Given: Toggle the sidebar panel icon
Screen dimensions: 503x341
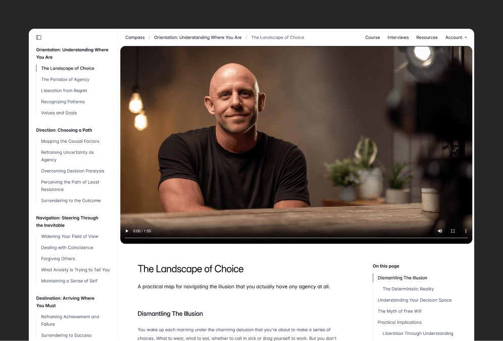Looking at the screenshot, I should click(39, 37).
